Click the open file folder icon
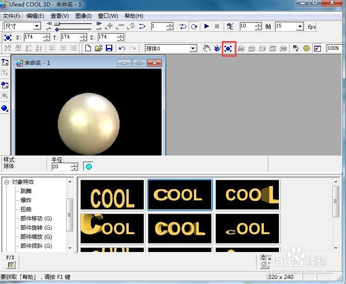 click(x=99, y=48)
